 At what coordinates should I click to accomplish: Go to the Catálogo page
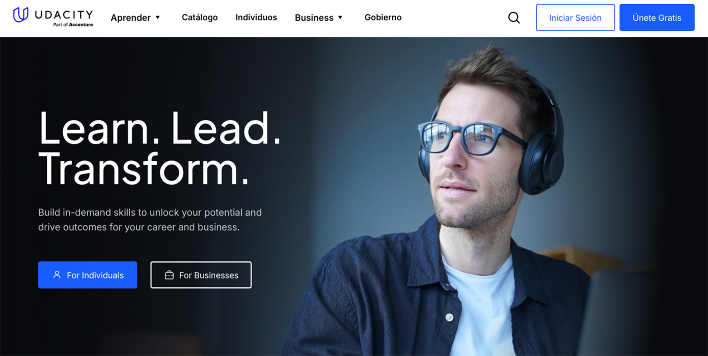[200, 17]
